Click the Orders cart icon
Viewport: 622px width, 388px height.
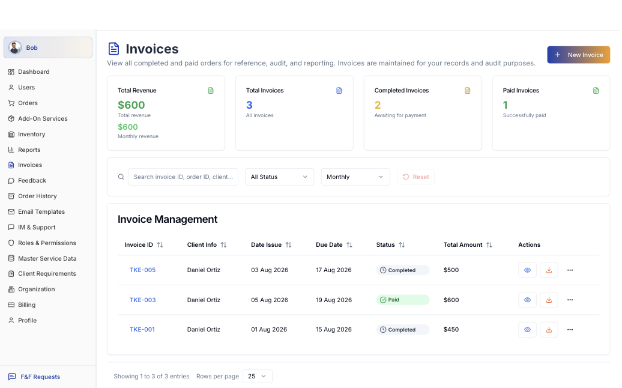tap(11, 103)
